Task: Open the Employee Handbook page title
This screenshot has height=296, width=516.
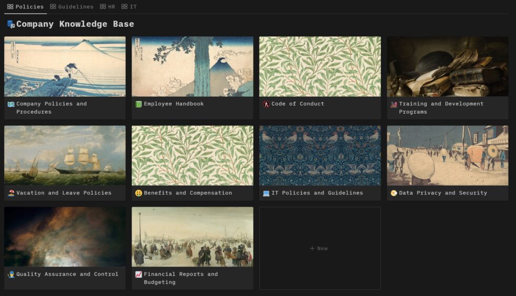Action: (x=174, y=104)
